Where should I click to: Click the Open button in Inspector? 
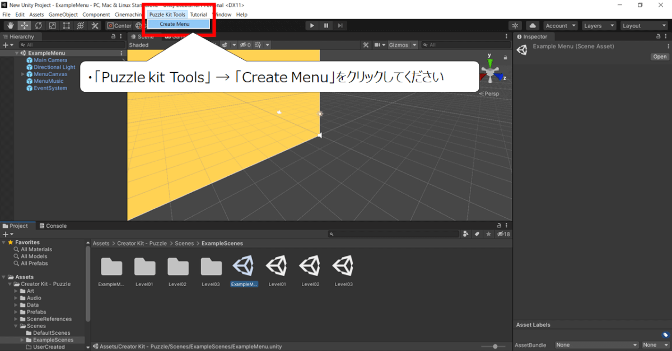pyautogui.click(x=660, y=57)
